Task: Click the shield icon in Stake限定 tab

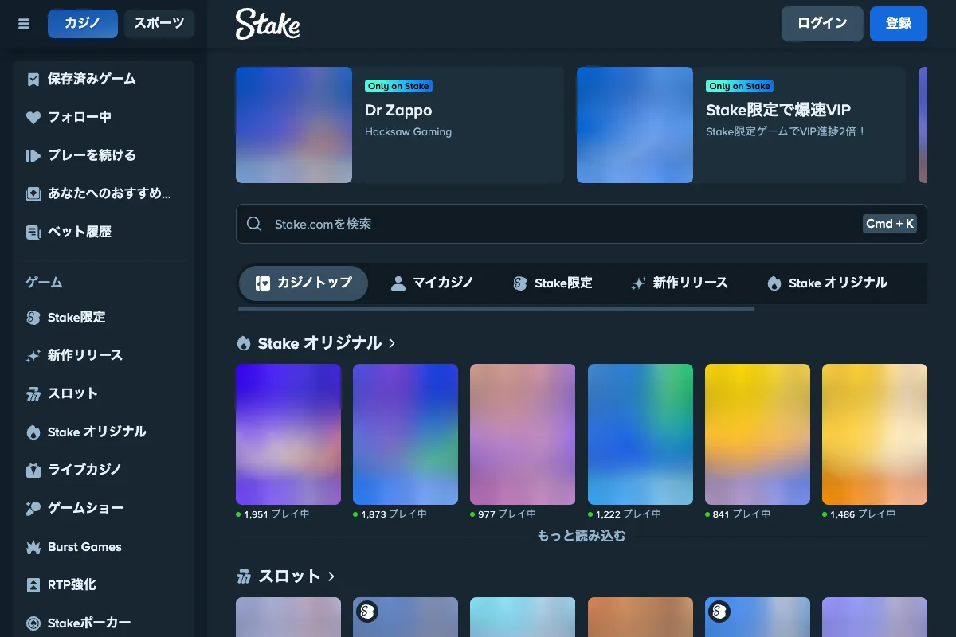Action: coord(520,283)
